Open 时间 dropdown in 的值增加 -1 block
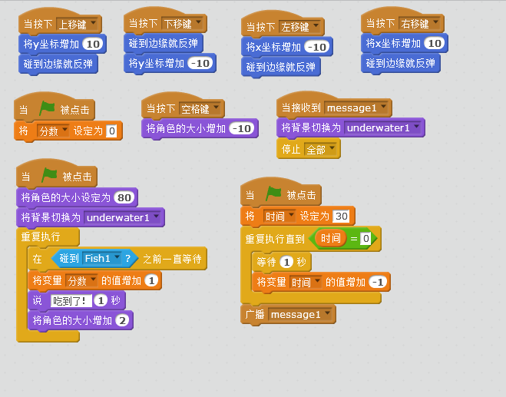 pos(306,283)
